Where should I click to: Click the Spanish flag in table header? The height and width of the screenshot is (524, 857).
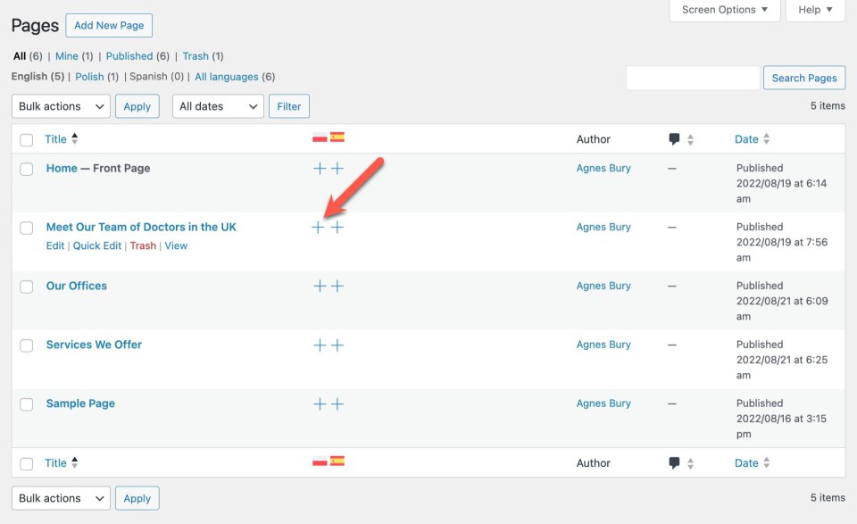point(337,138)
